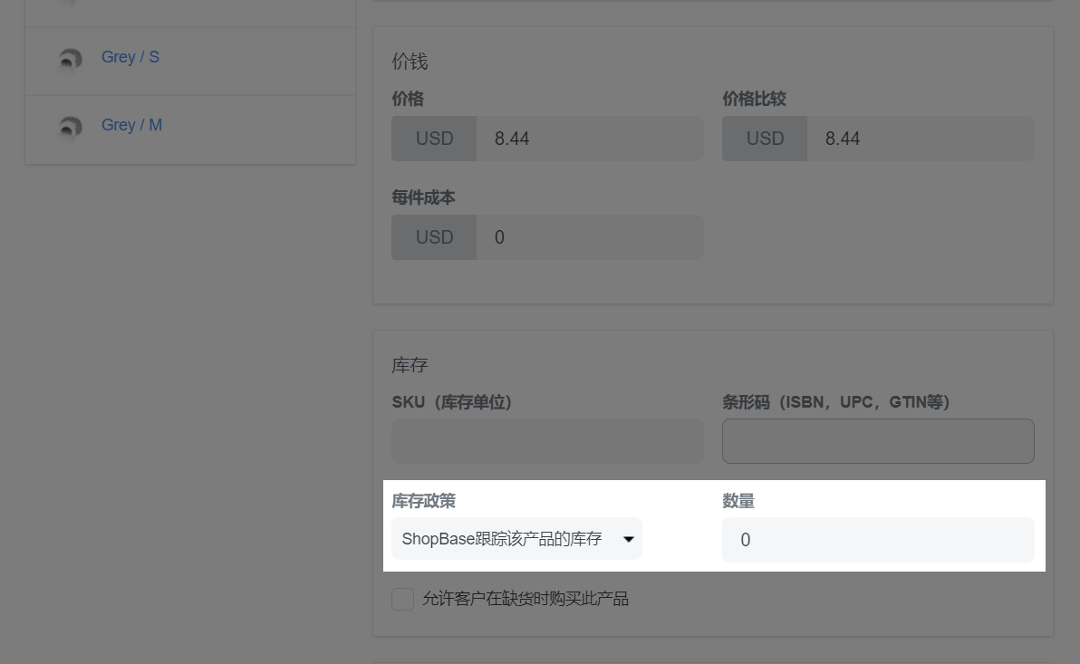Click the USD prefix beside 价格比较
The image size is (1080, 664).
coord(765,139)
